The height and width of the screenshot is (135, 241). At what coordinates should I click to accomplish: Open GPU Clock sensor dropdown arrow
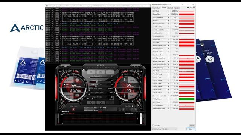[x=168, y=11]
